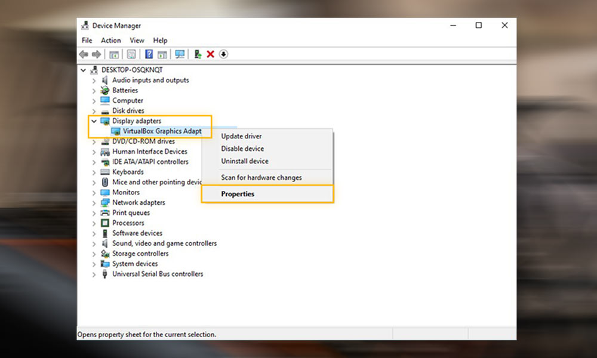Image resolution: width=597 pixels, height=358 pixels.
Task: Expand the Keyboards chevron
Action: click(94, 172)
